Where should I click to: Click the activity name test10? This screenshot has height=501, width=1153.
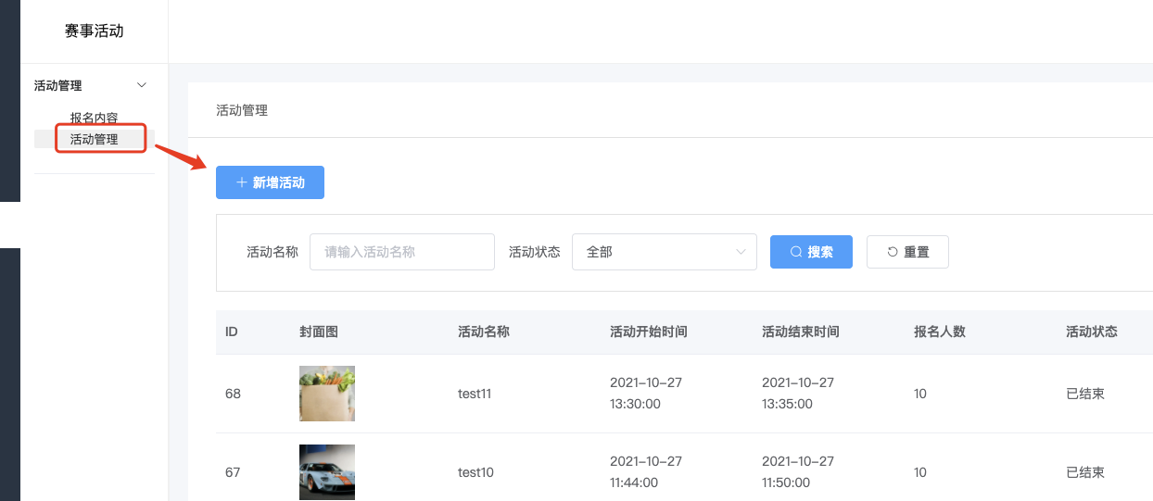click(x=475, y=472)
